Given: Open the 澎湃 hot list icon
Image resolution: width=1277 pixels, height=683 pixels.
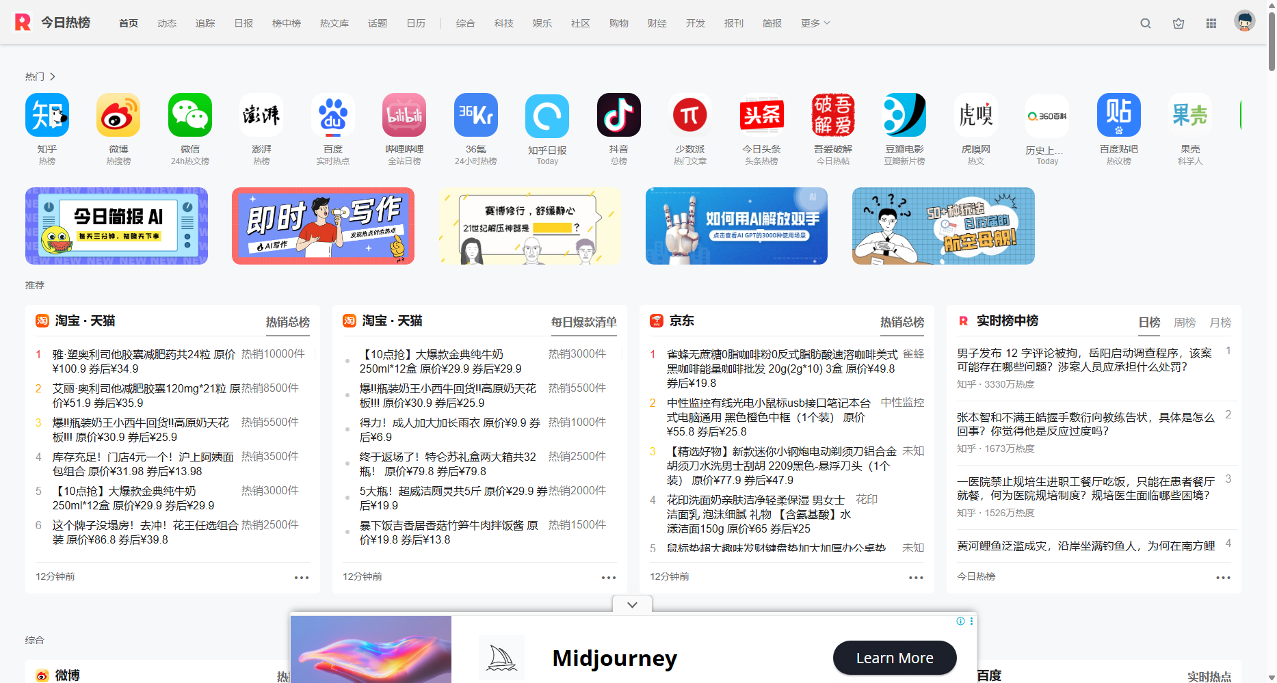Looking at the screenshot, I should (261, 115).
